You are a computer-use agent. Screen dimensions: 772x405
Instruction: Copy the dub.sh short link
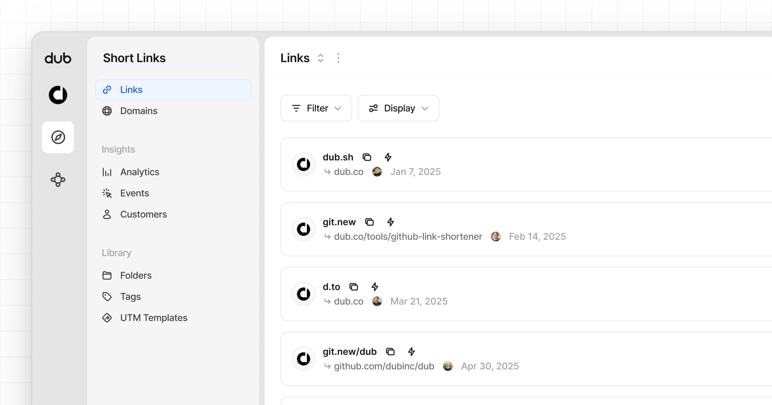point(366,157)
